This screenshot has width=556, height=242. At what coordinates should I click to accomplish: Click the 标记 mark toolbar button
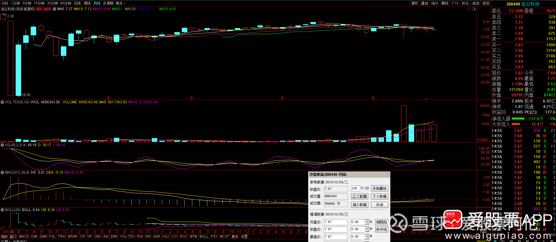pos(465,3)
